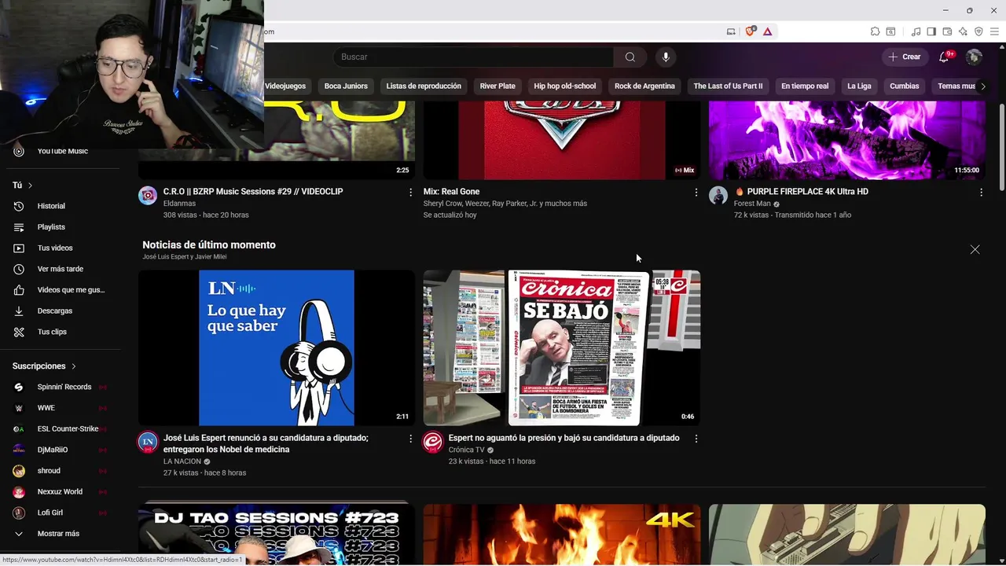
Task: Open the Forest Man channel link
Action: (x=752, y=204)
